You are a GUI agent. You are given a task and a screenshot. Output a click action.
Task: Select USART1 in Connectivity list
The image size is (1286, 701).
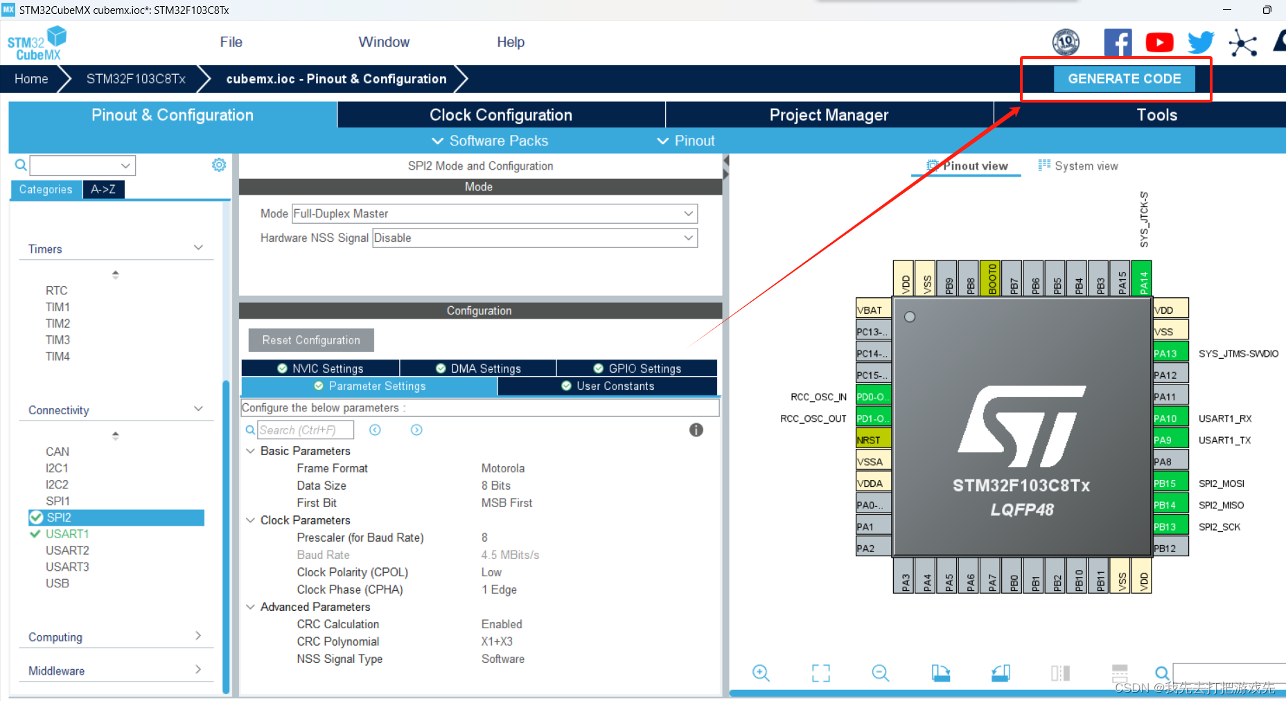click(67, 534)
